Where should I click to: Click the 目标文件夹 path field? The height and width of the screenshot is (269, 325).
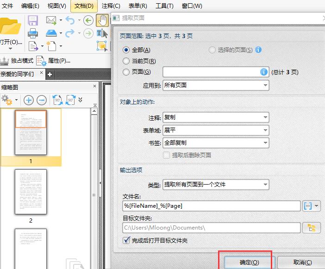point(212,228)
